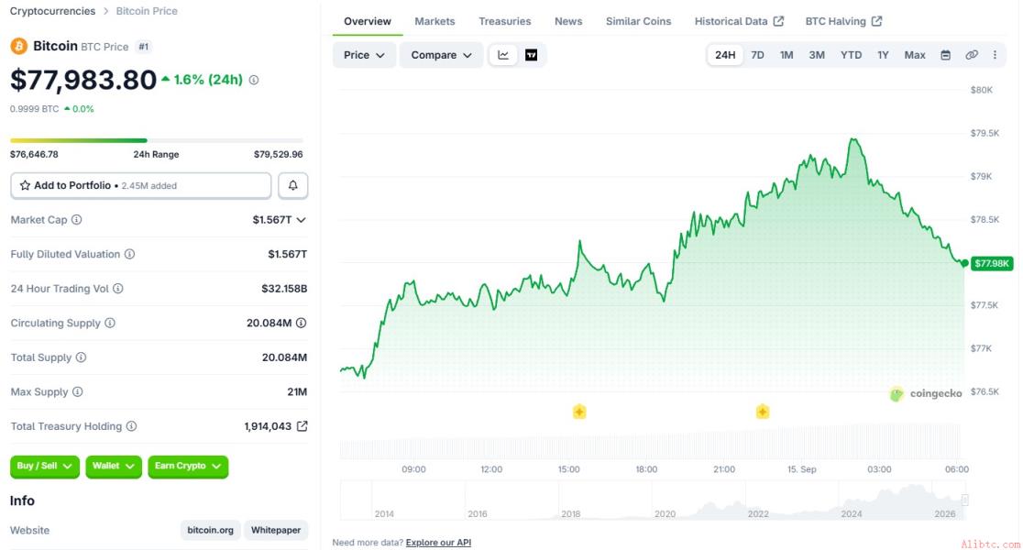1023x550 pixels.
Task: Select 7D time range
Action: [x=757, y=55]
